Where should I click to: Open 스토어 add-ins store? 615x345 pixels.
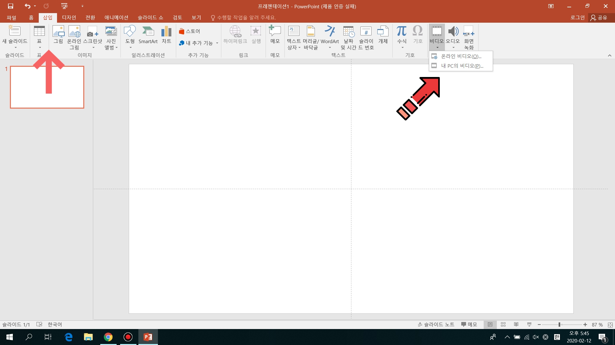pyautogui.click(x=190, y=31)
